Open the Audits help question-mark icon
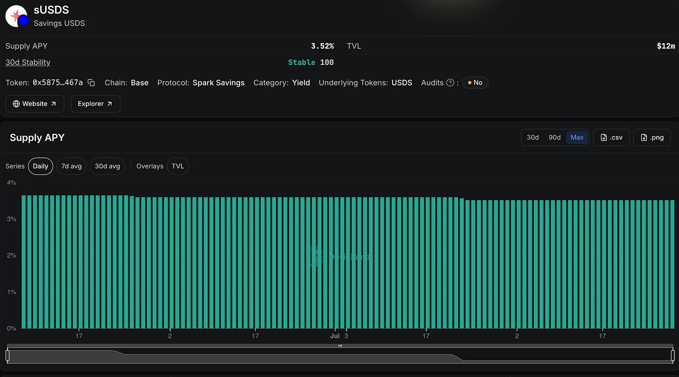This screenshot has width=679, height=377. [450, 83]
